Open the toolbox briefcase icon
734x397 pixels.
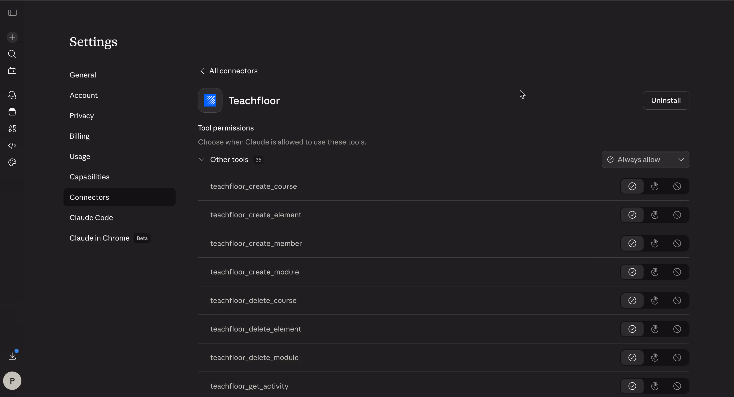click(x=12, y=70)
